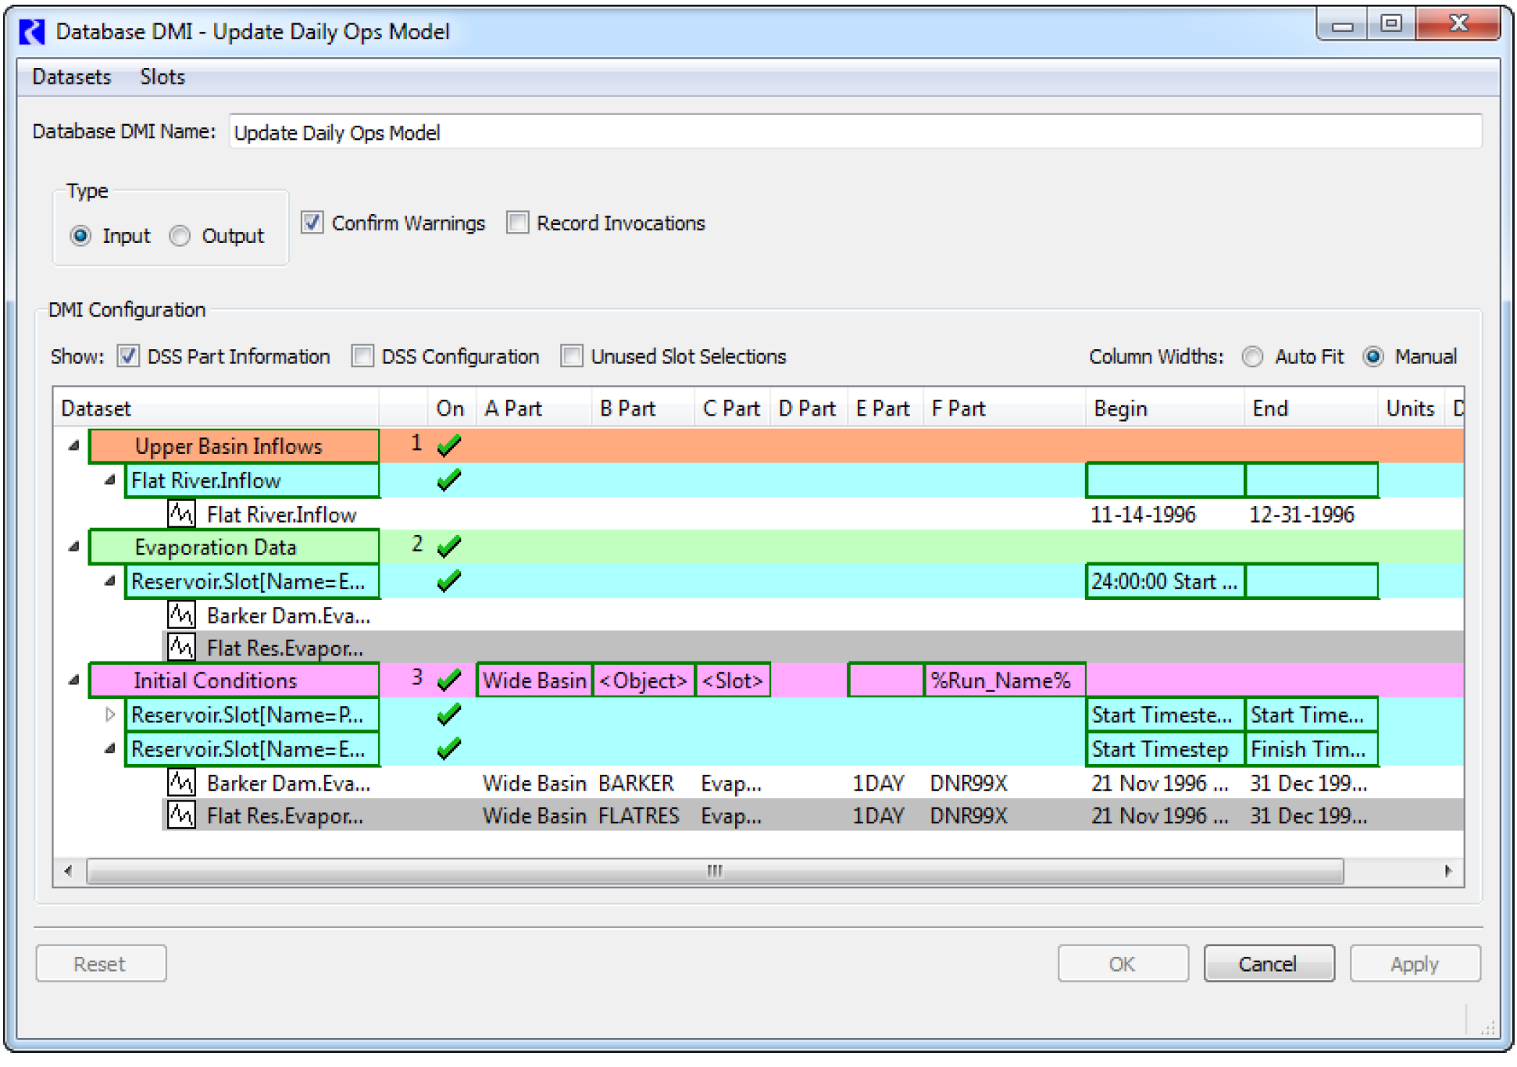1517x1067 pixels.
Task: Click green checkmark on Upper Basin Inflows row
Action: [x=449, y=446]
